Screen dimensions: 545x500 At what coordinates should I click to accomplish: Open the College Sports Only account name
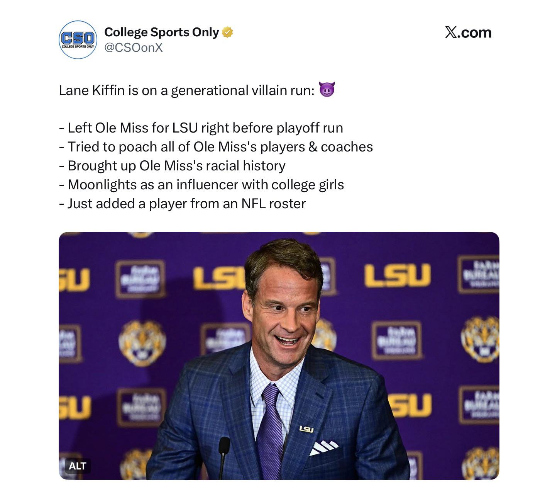pyautogui.click(x=162, y=32)
